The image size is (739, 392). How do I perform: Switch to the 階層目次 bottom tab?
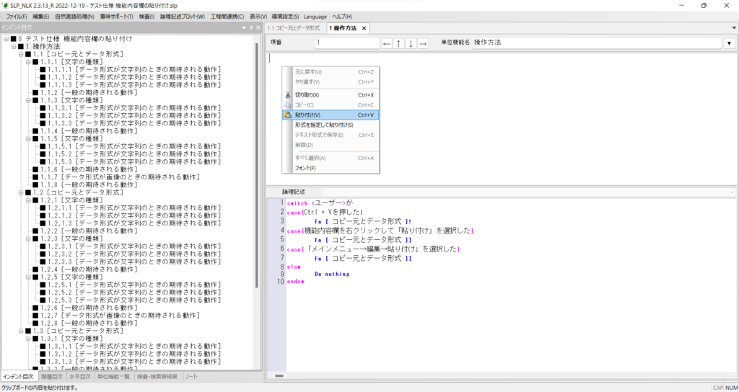[51, 376]
